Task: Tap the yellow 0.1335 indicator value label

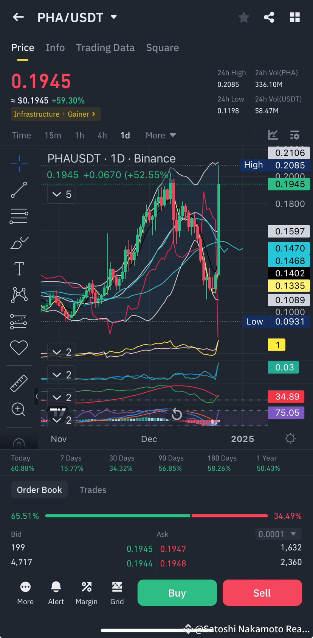Action: pyautogui.click(x=289, y=286)
